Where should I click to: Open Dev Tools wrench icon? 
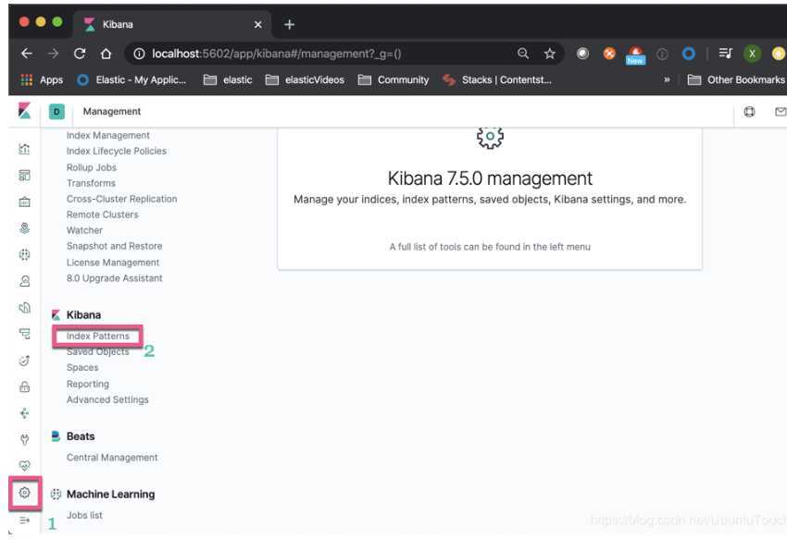click(24, 440)
